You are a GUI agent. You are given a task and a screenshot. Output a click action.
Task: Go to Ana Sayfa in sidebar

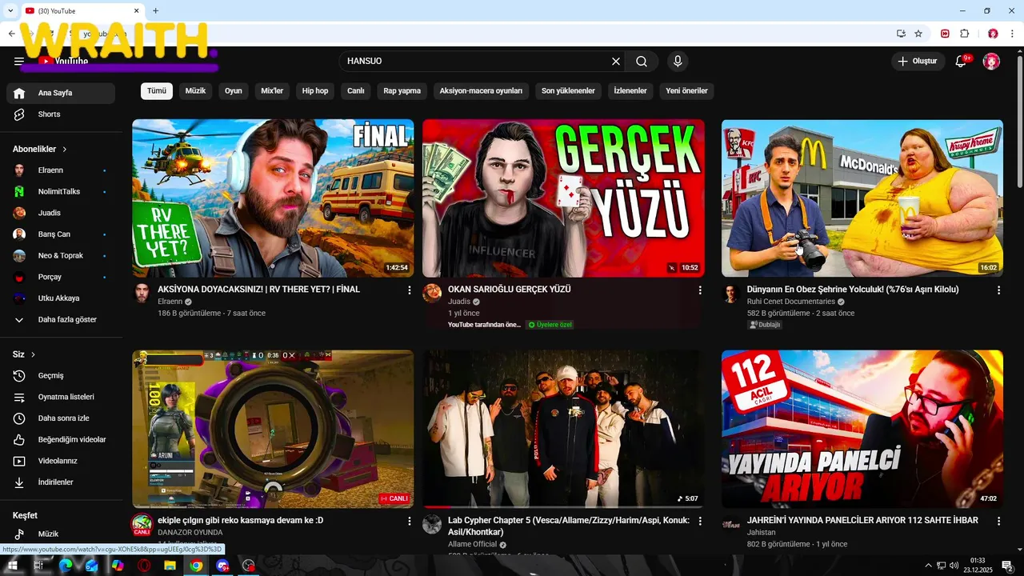coord(61,94)
